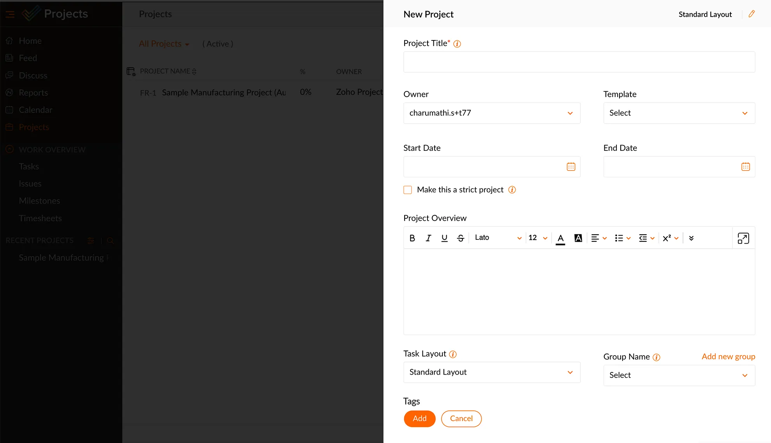Click the expand editor fullscreen icon

click(743, 238)
